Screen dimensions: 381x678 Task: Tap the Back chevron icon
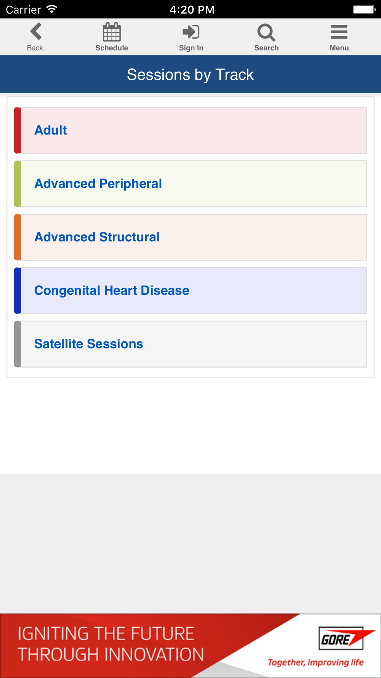[x=36, y=31]
